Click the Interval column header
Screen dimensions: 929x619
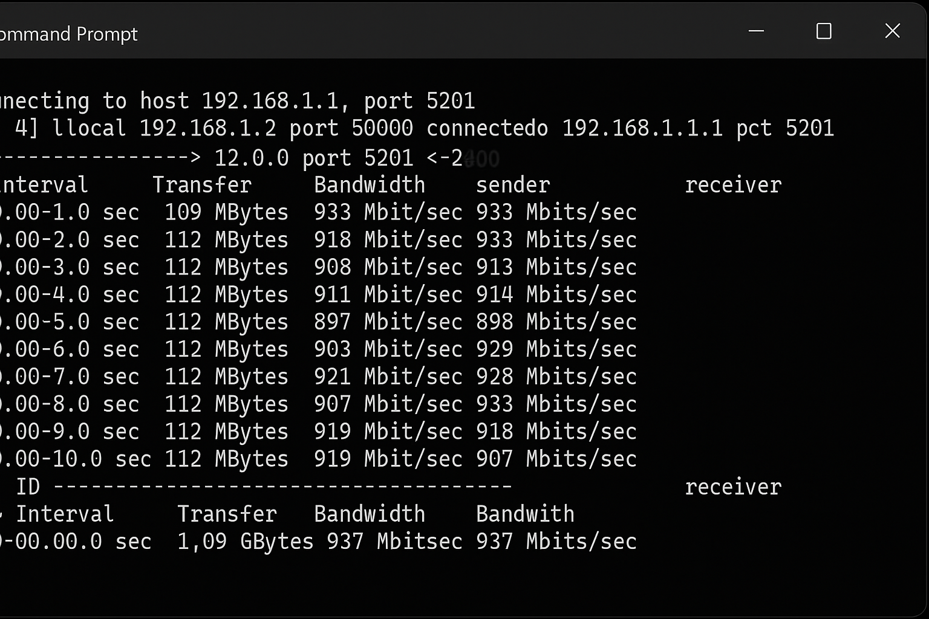45,184
